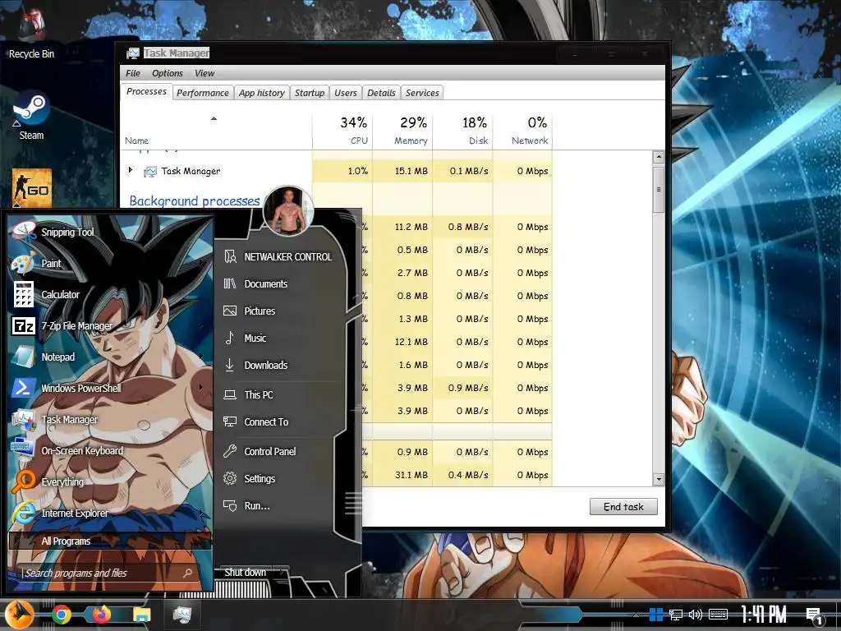The width and height of the screenshot is (841, 631).
Task: Switch to Startup tab
Action: click(x=310, y=93)
